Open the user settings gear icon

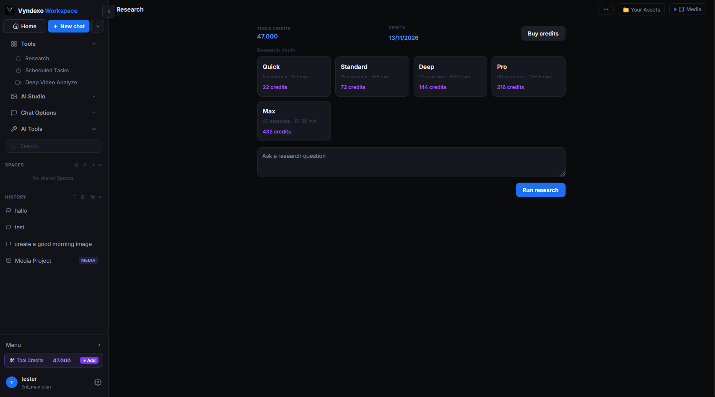coord(98,382)
